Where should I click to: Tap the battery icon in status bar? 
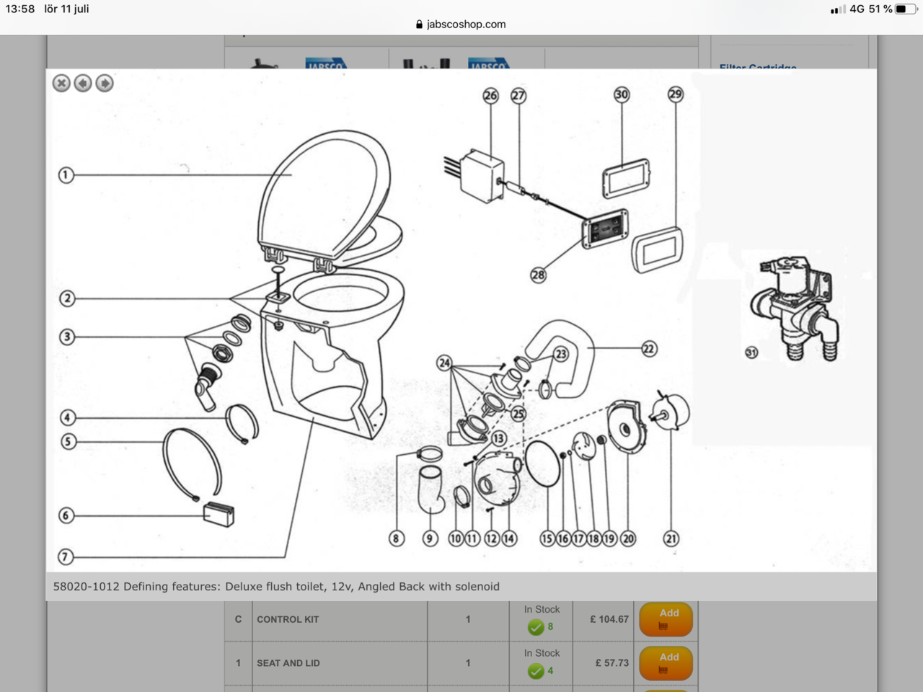tap(906, 9)
